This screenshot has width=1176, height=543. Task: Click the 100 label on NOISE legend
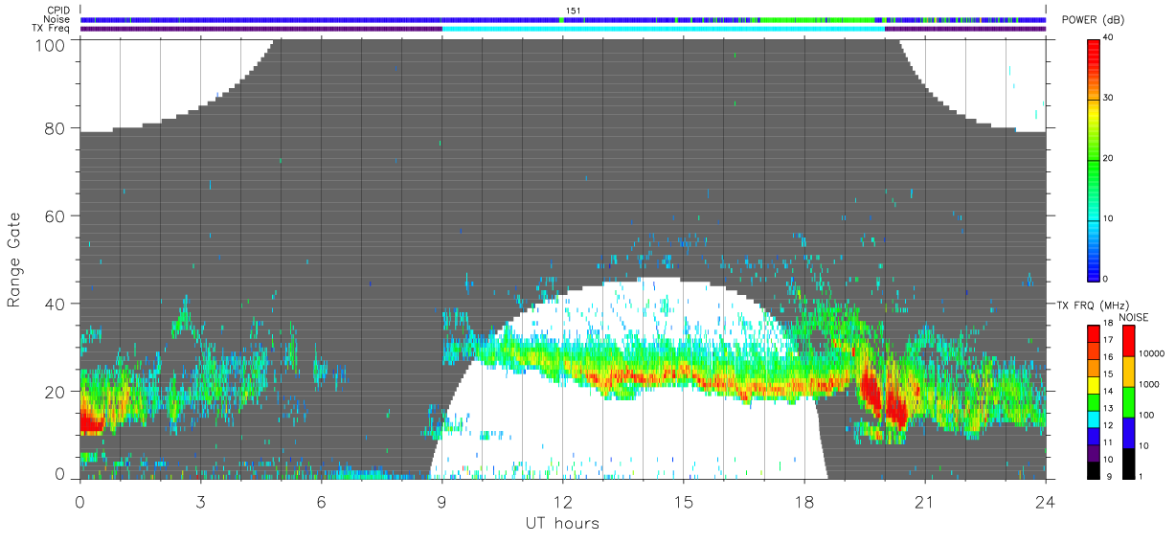(1149, 415)
